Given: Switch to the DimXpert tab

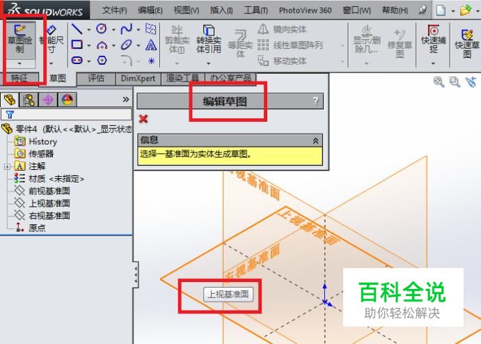Looking at the screenshot, I should [138, 79].
